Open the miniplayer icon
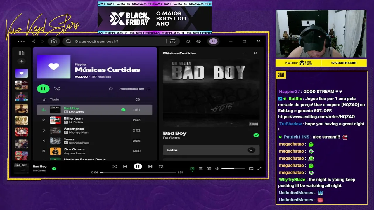This screenshot has width=374, height=210. [251, 169]
